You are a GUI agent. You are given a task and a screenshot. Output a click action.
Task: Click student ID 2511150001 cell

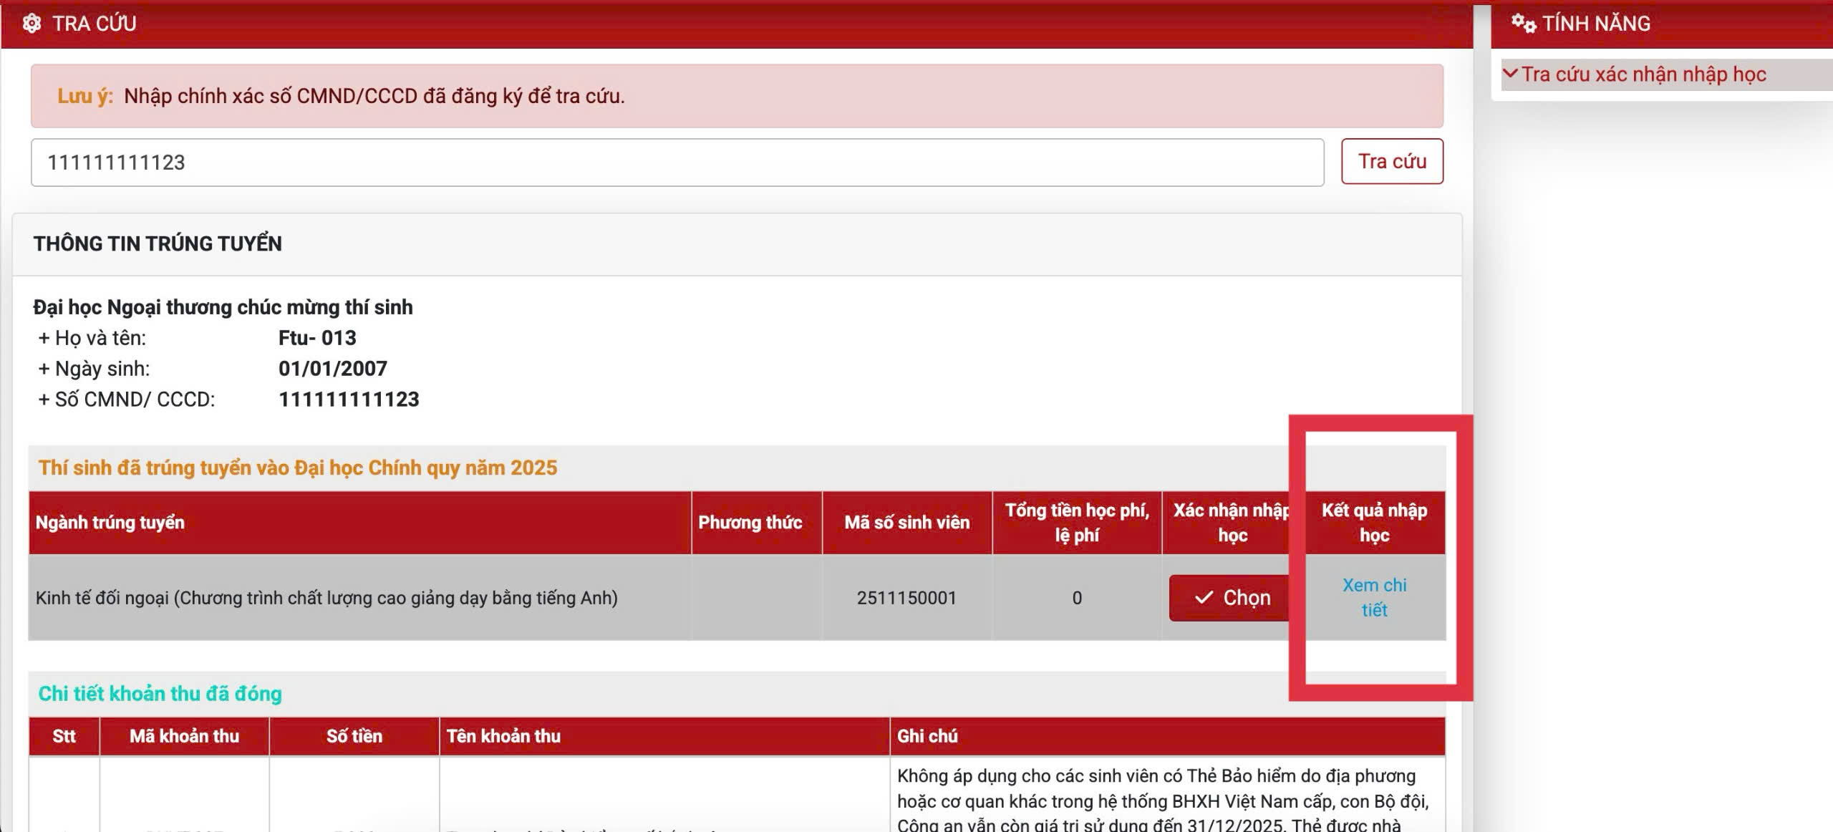pos(906,598)
